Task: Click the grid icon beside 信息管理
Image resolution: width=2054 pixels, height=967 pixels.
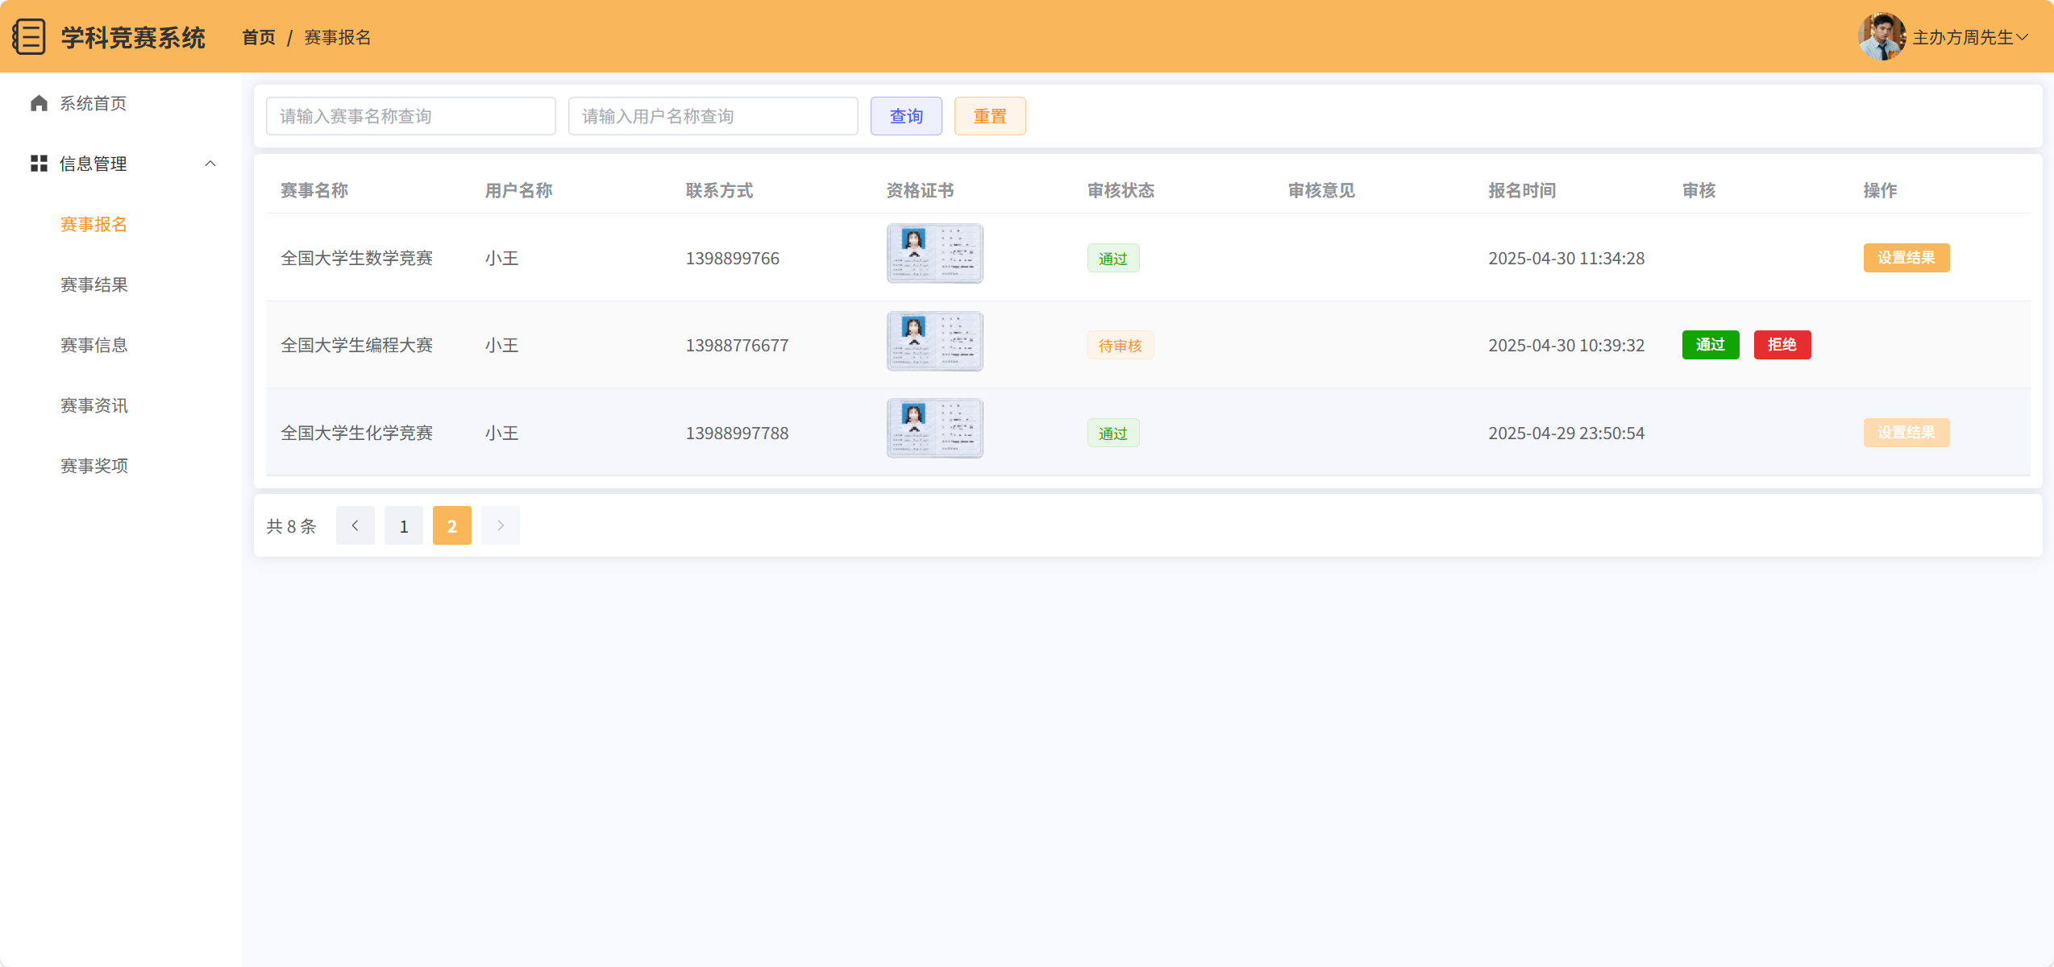Action: [x=39, y=164]
